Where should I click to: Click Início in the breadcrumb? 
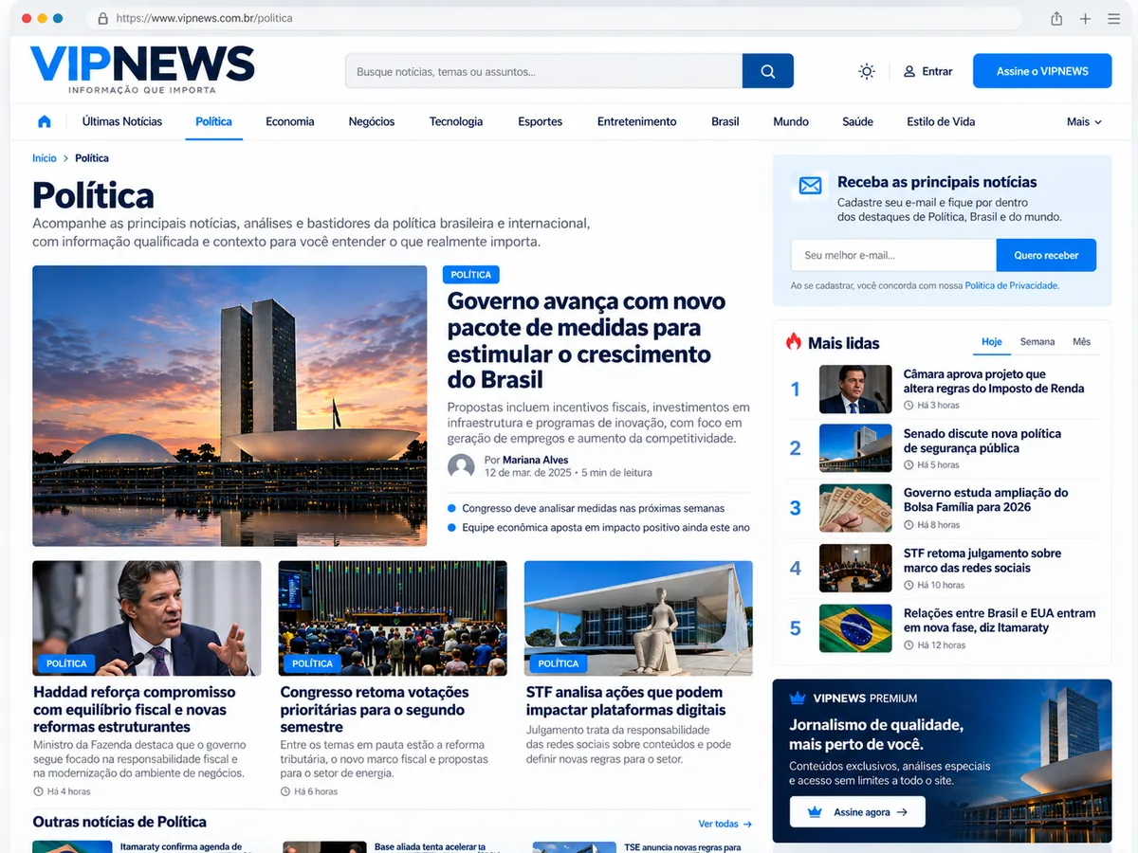pyautogui.click(x=45, y=158)
